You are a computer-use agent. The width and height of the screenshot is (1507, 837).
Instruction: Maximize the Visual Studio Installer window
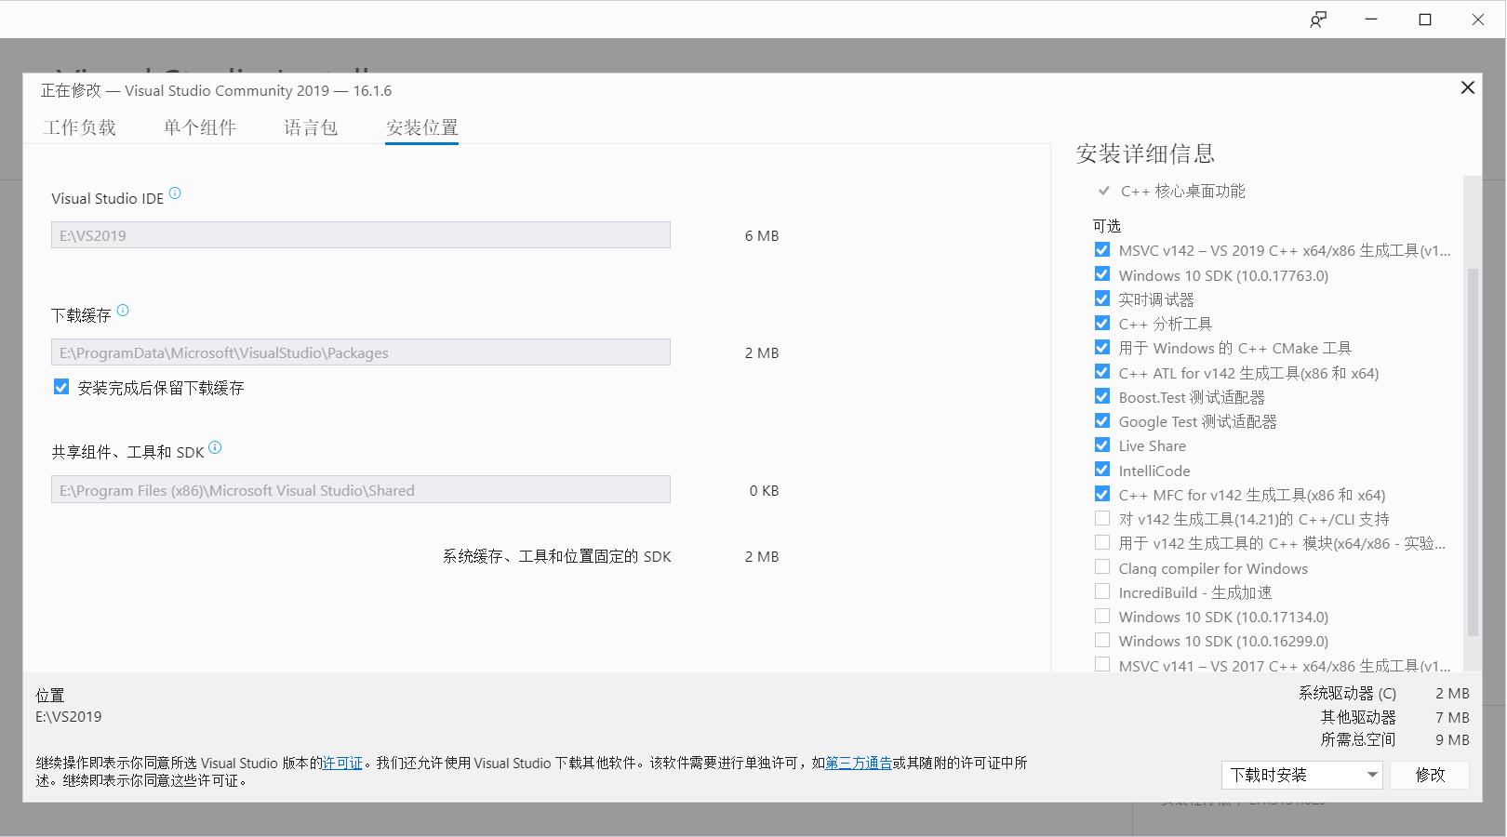click(x=1425, y=20)
